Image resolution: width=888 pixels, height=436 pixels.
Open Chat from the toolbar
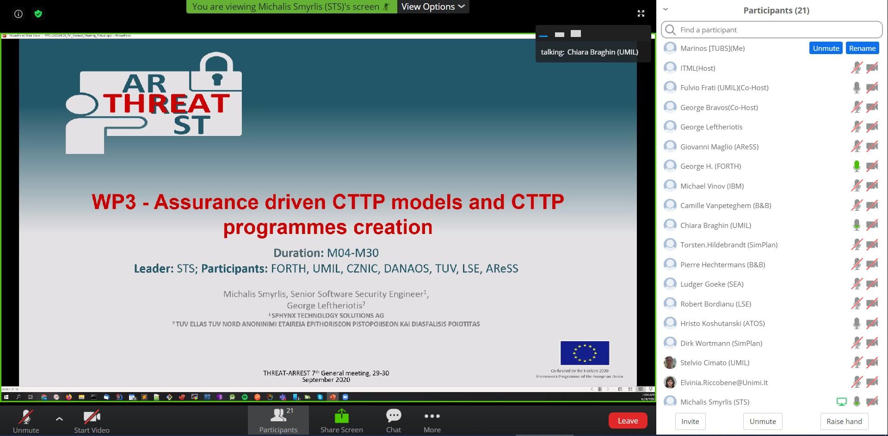pos(394,421)
